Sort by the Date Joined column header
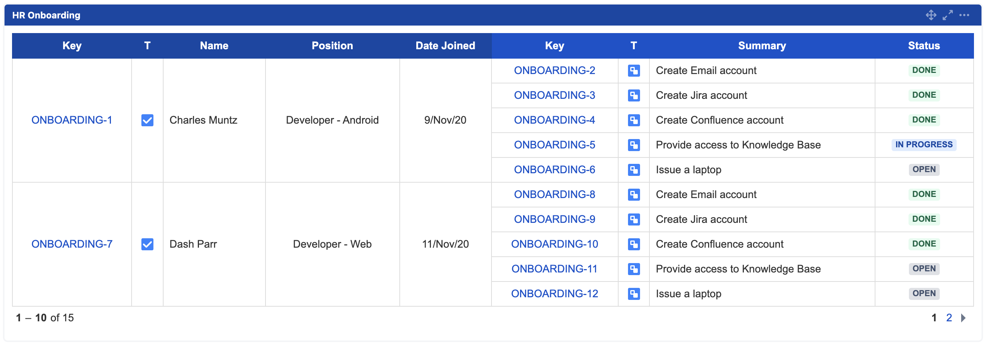986x345 pixels. [445, 46]
